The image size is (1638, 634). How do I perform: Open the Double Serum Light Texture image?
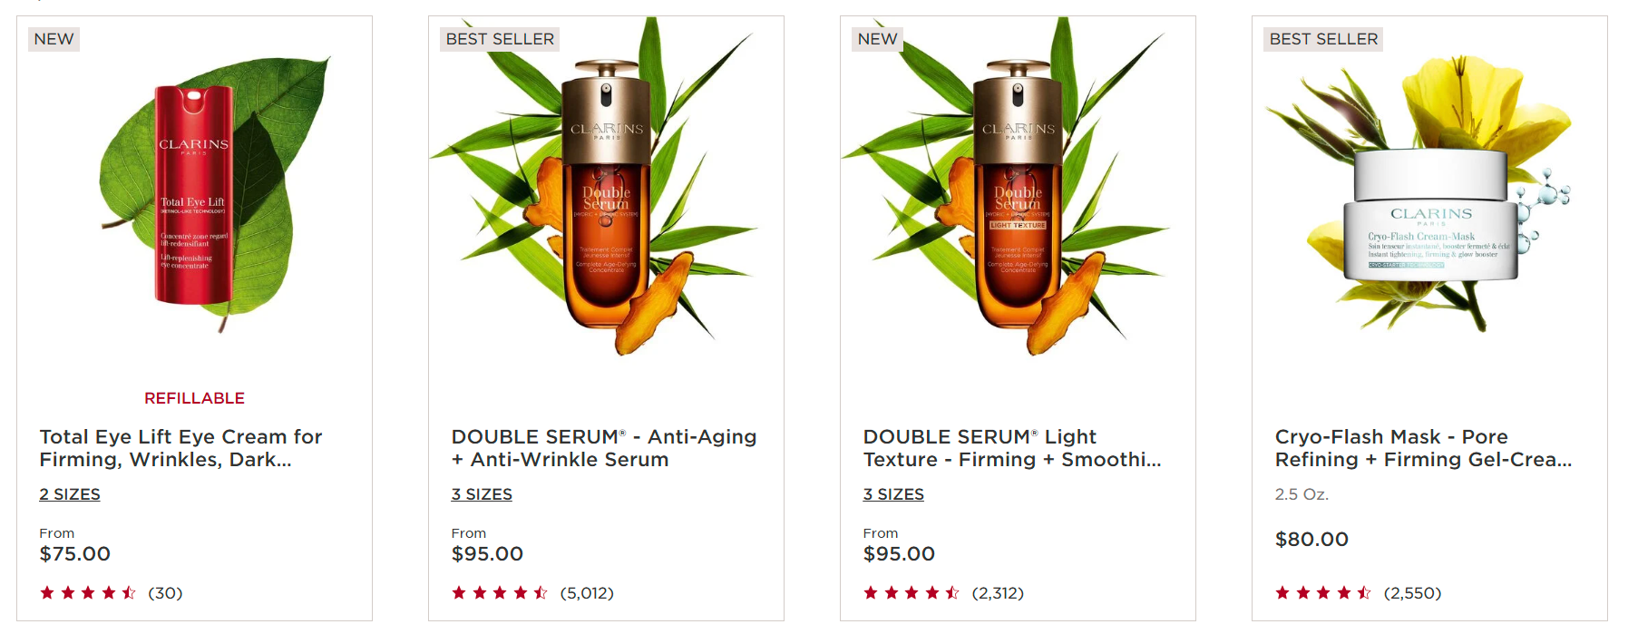1018,188
